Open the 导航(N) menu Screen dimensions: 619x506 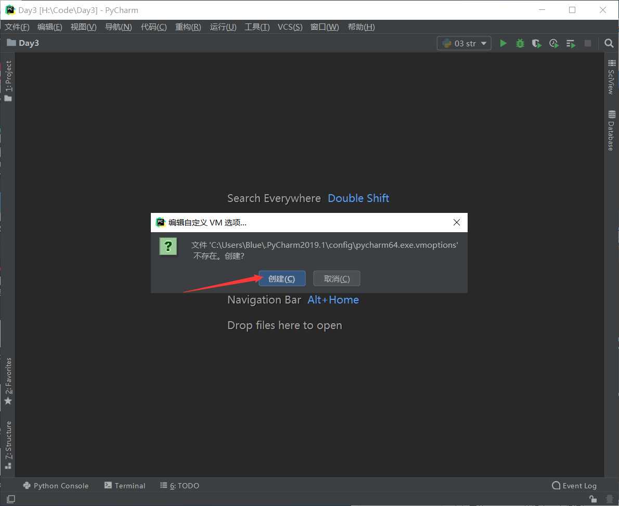119,27
